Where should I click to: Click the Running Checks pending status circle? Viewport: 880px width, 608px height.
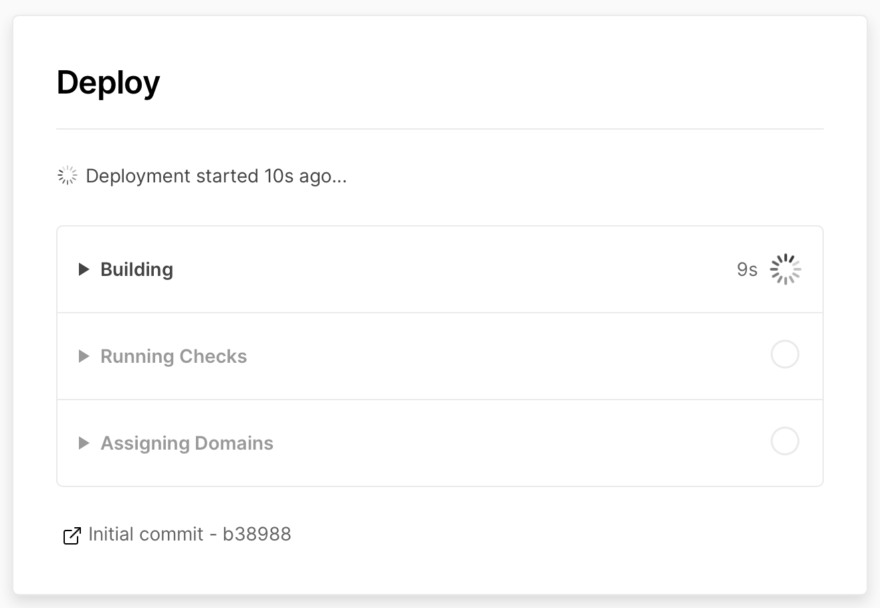pyautogui.click(x=785, y=355)
